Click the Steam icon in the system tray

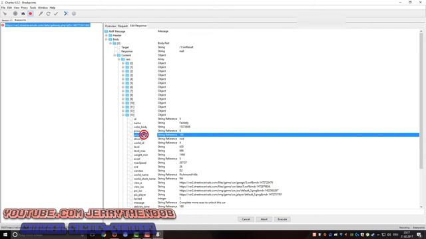(373, 234)
